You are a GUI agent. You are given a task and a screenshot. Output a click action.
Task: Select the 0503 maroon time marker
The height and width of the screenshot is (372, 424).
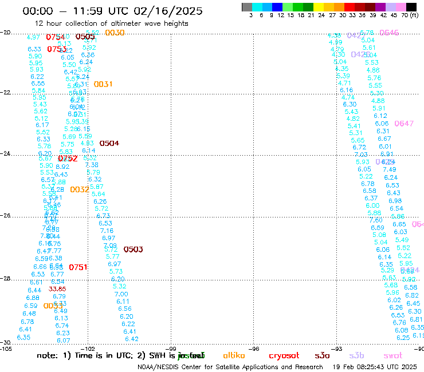[x=134, y=250]
